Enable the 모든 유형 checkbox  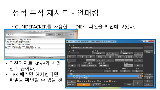click(x=103, y=84)
